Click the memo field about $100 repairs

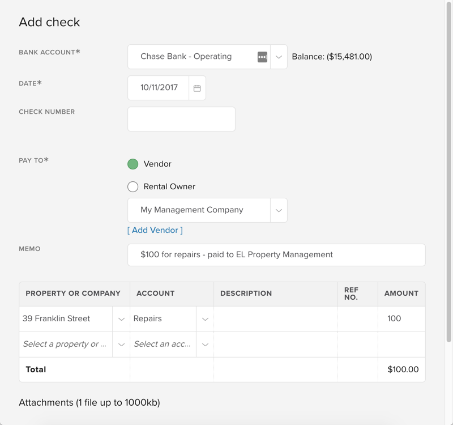(x=276, y=255)
